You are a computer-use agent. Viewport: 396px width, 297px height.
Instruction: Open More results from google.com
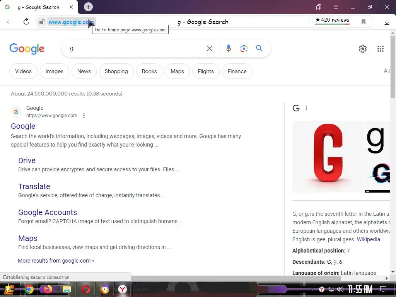point(56,261)
